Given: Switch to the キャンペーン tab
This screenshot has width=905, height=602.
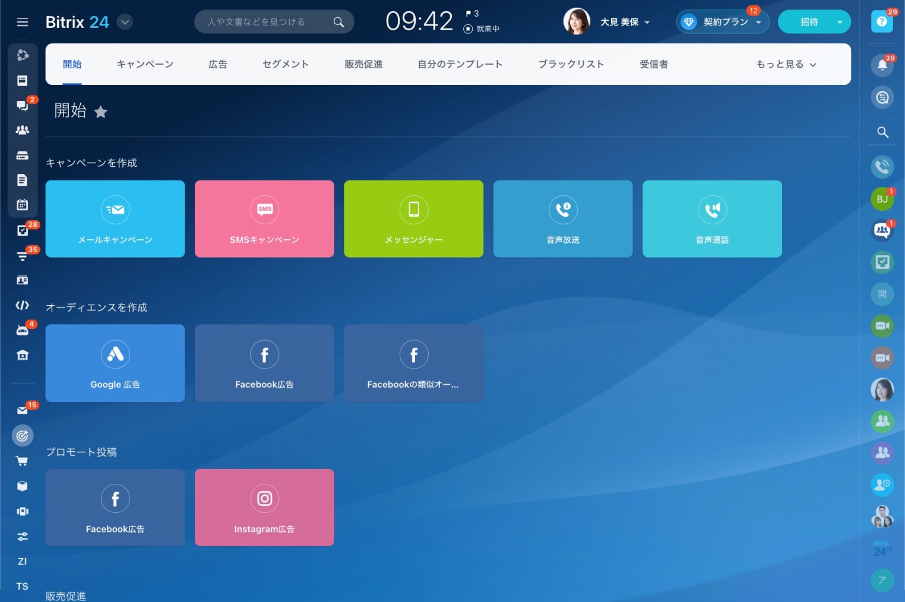Looking at the screenshot, I should tap(145, 64).
